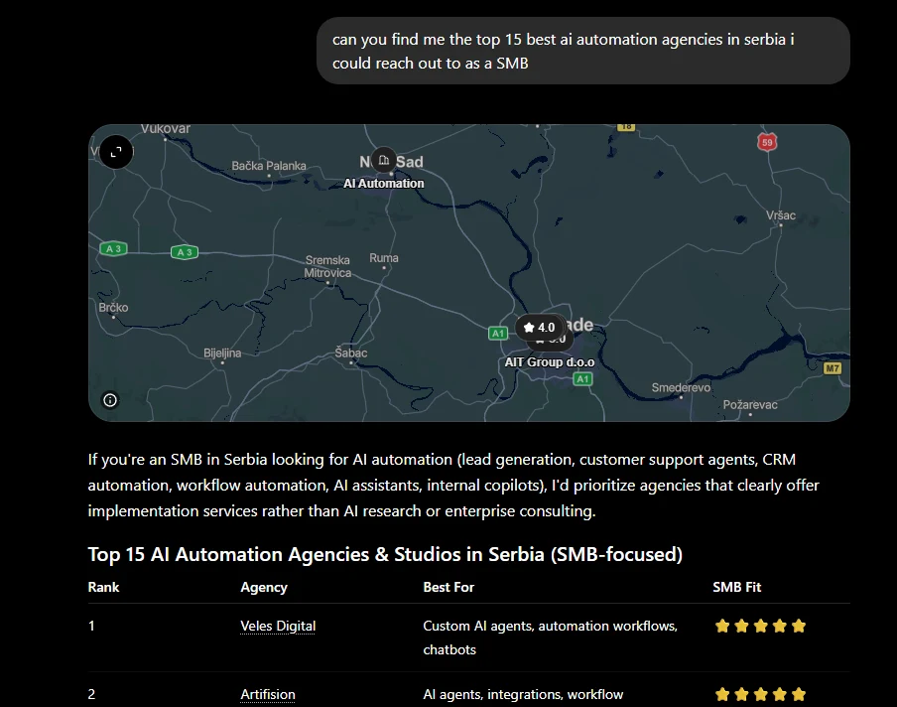Image resolution: width=897 pixels, height=707 pixels.
Task: Click the Rank column header
Action: (103, 587)
